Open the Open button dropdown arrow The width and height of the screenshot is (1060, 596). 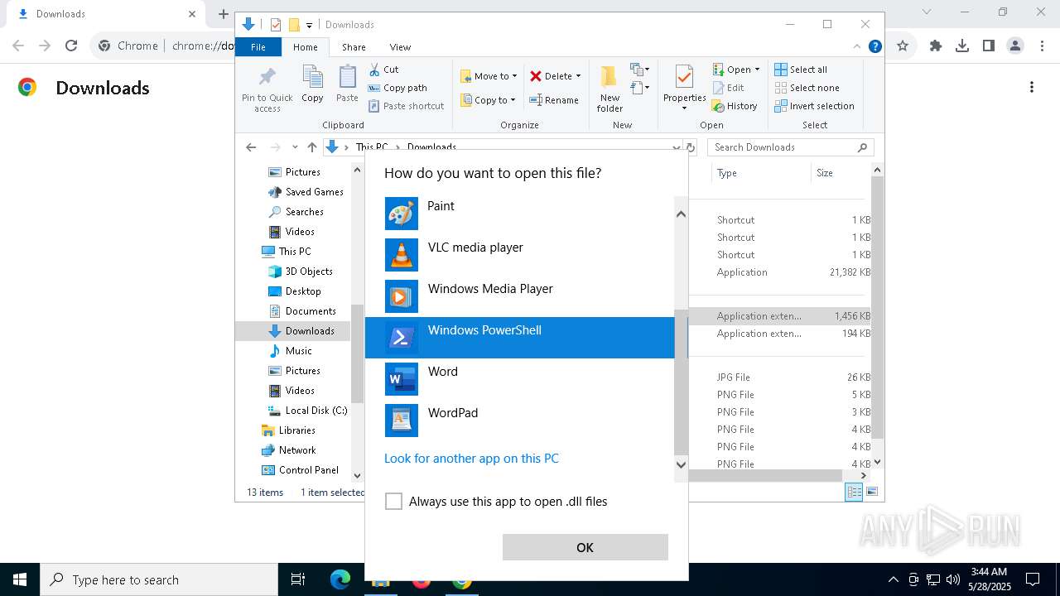coord(757,70)
